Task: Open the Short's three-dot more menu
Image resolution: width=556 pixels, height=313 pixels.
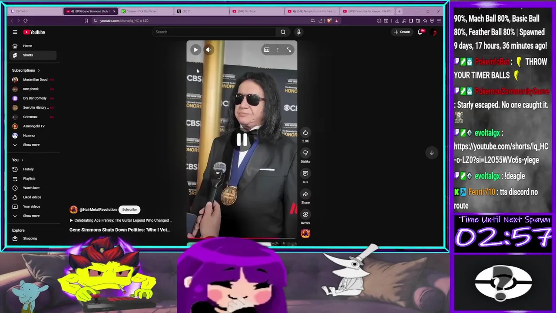Action: tap(278, 50)
